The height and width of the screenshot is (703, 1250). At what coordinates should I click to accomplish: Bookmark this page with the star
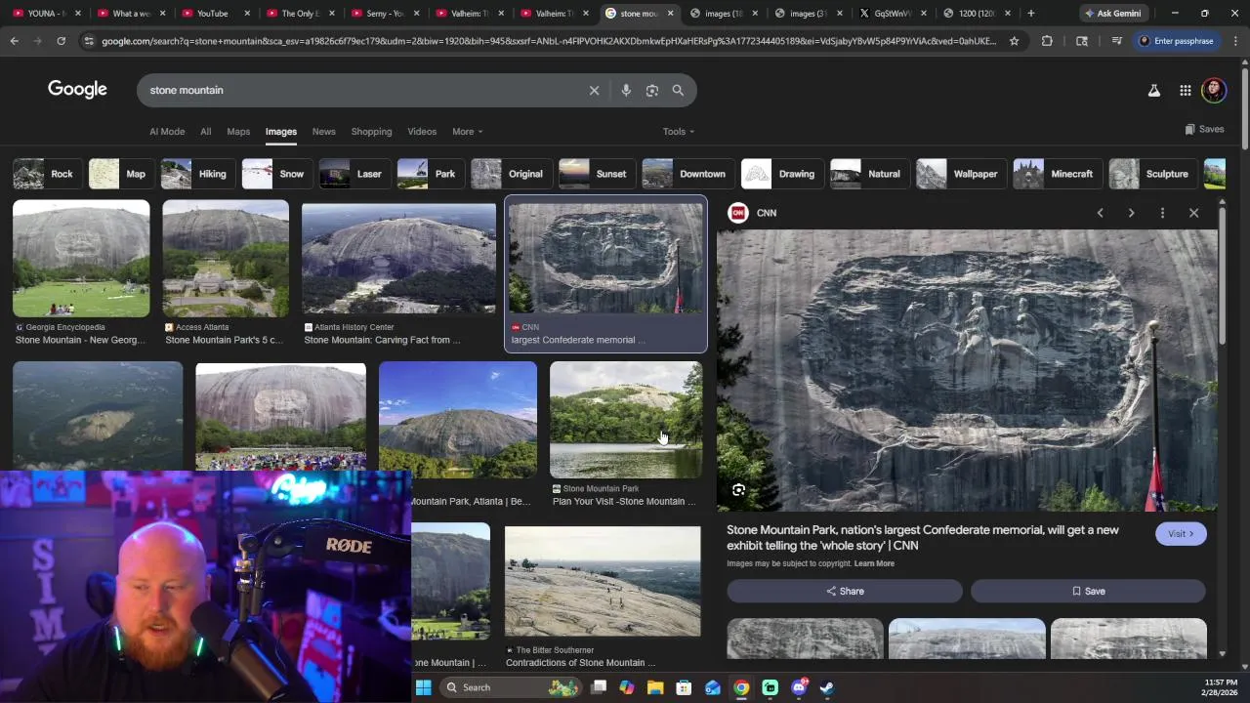coord(1014,41)
